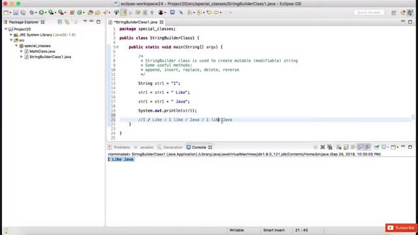Click the Pin Console icon
418x235 pixels.
tap(376, 147)
